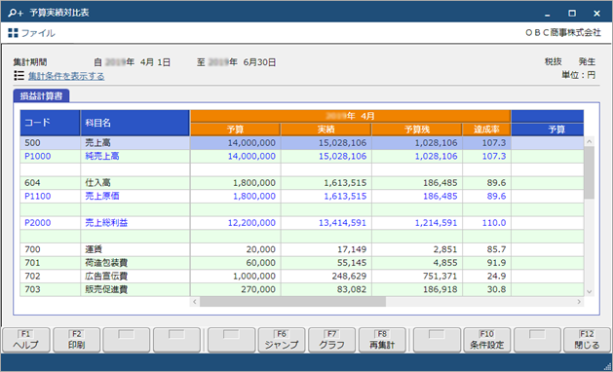The height and width of the screenshot is (372, 613).
Task: Click the ファイル grid icon
Action: click(x=13, y=33)
